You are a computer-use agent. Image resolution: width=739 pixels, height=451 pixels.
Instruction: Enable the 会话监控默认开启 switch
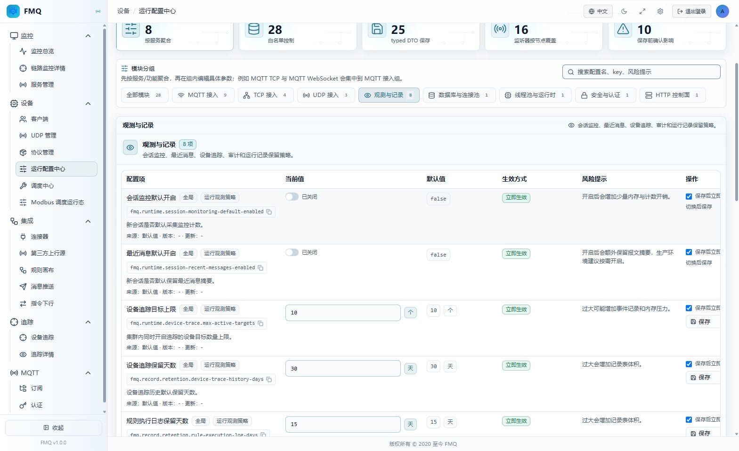tap(292, 197)
